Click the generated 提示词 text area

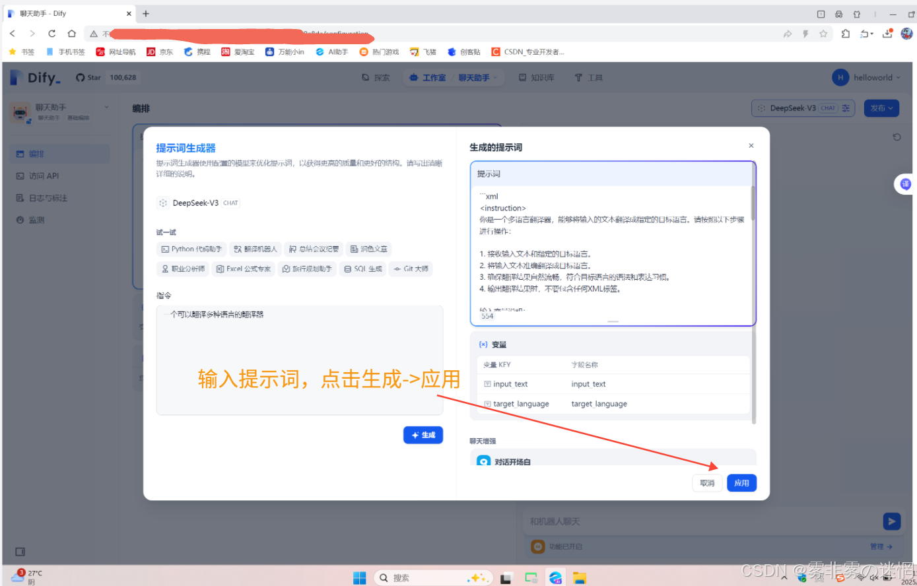pyautogui.click(x=611, y=254)
